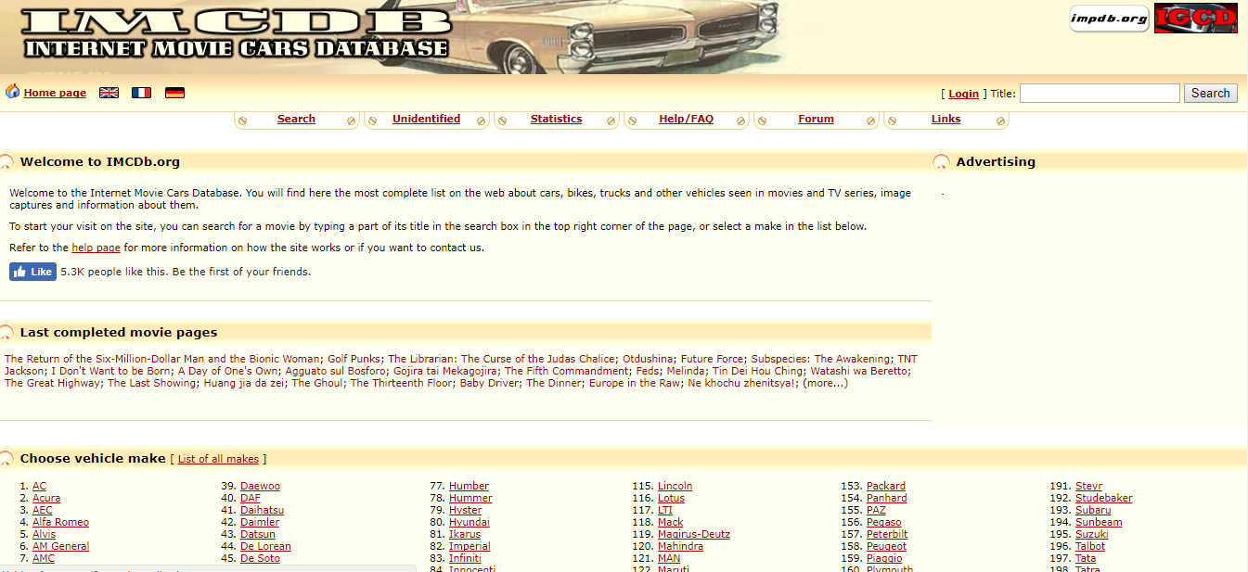Open the Forum menu tab
This screenshot has height=572, width=1248.
pyautogui.click(x=816, y=119)
